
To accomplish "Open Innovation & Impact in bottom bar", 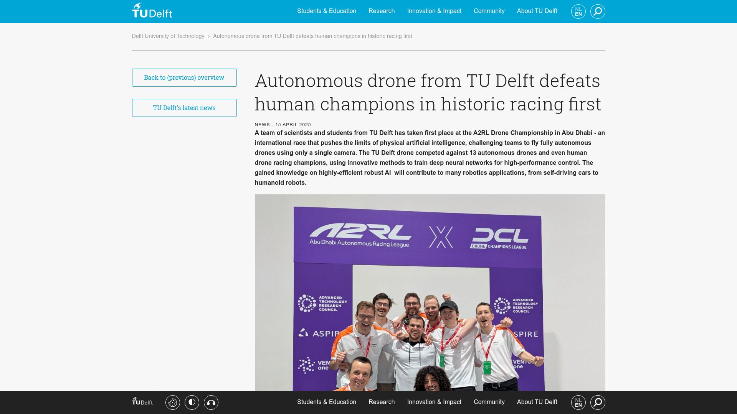I will coord(434,402).
